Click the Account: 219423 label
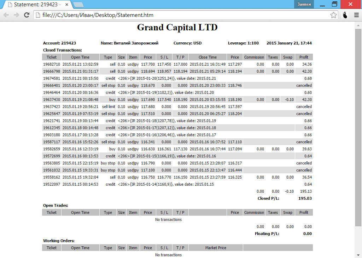Screen dimensions: 362x258 click(59, 43)
